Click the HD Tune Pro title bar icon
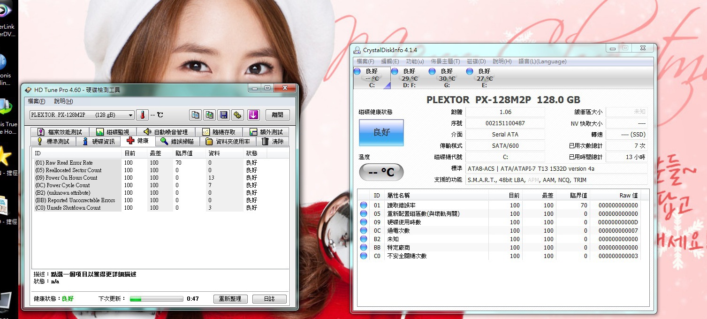Viewport: 707px width, 319px height. coord(28,89)
